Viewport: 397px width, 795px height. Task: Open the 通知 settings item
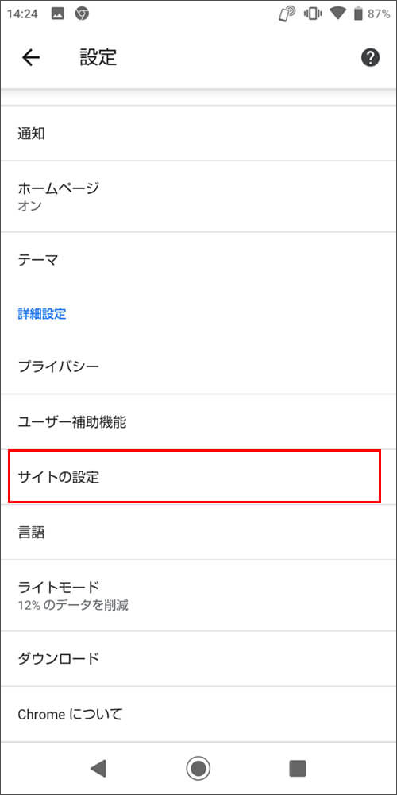pyautogui.click(x=198, y=134)
